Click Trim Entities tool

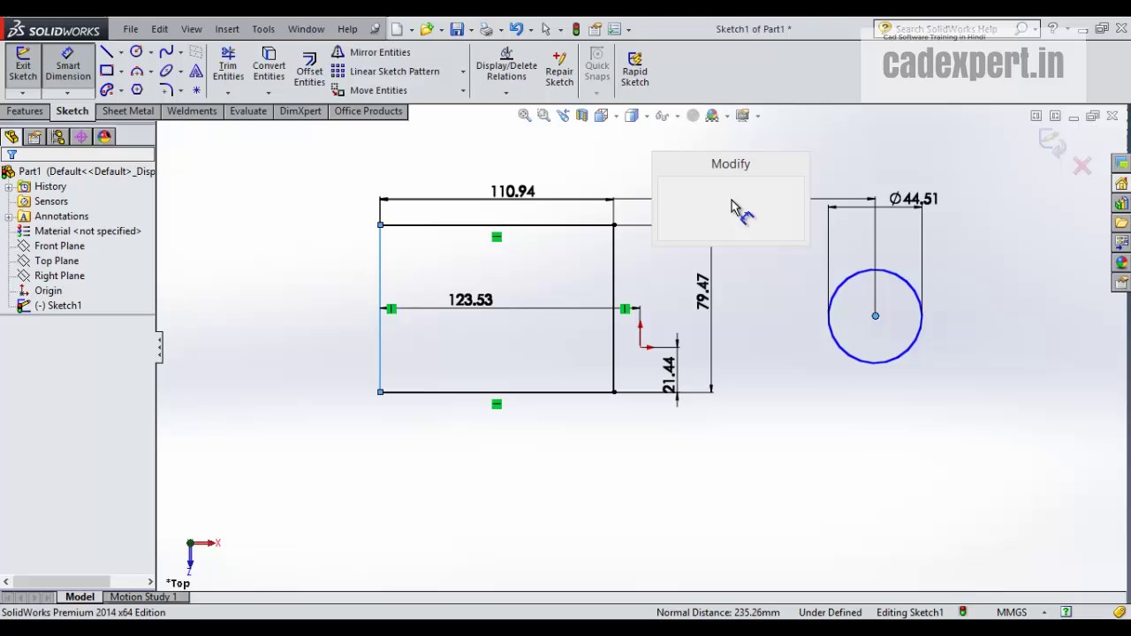(x=228, y=65)
